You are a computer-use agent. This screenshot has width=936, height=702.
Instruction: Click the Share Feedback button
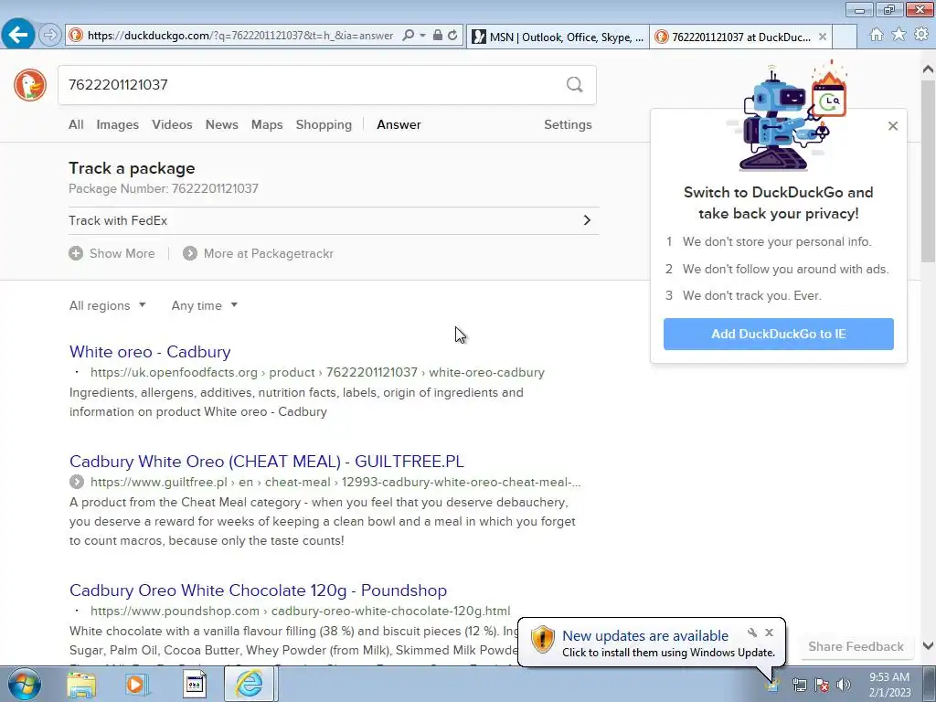[856, 646]
